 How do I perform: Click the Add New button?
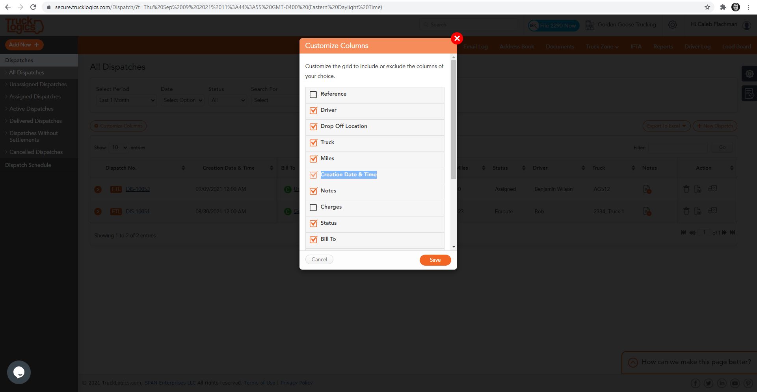pos(24,45)
